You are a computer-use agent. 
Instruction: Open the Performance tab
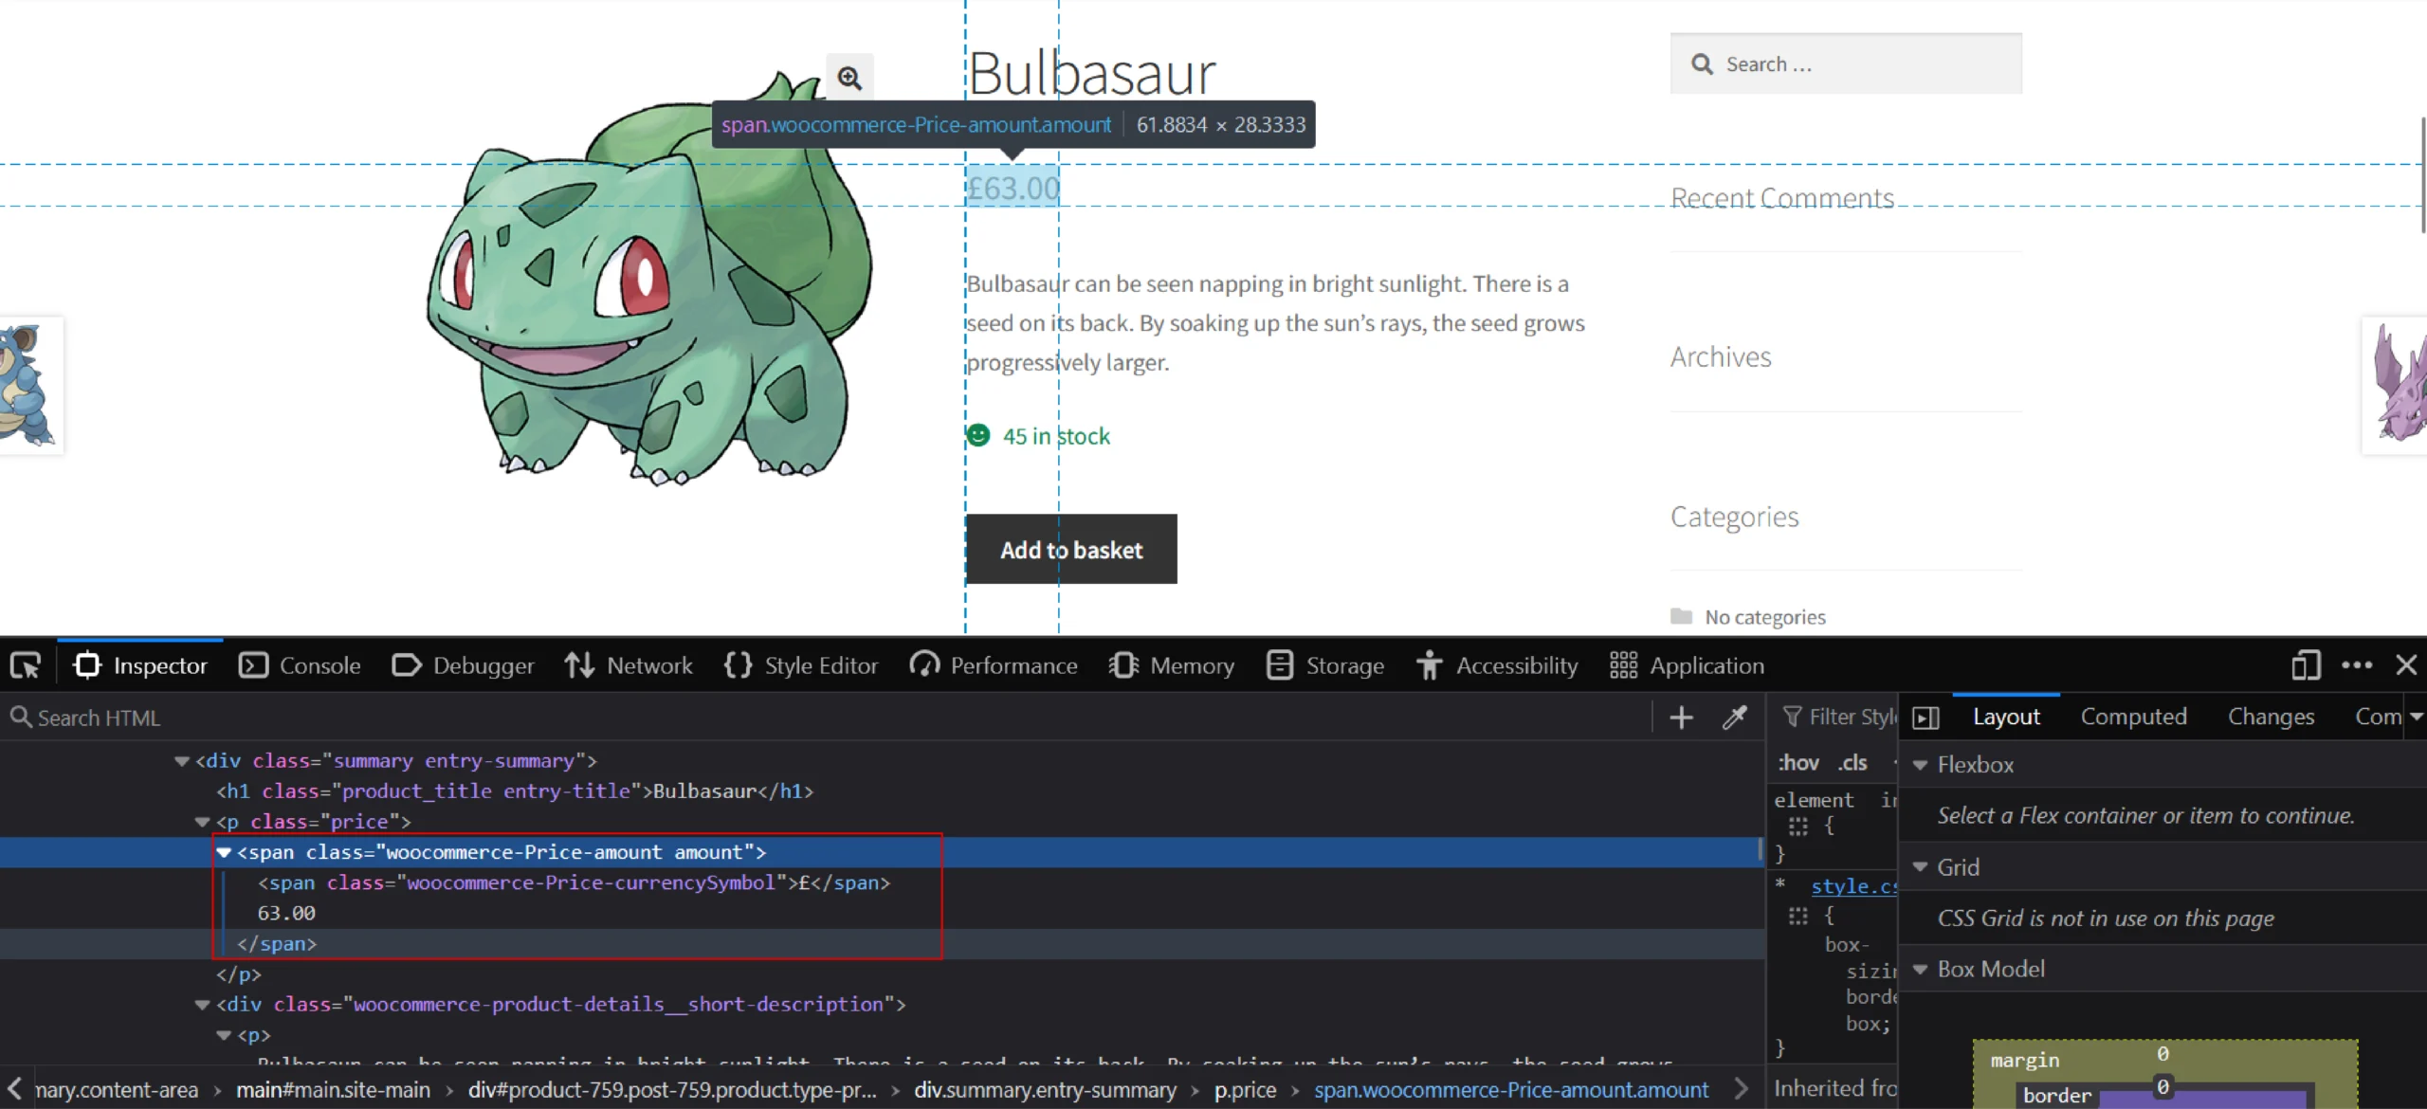pos(994,665)
